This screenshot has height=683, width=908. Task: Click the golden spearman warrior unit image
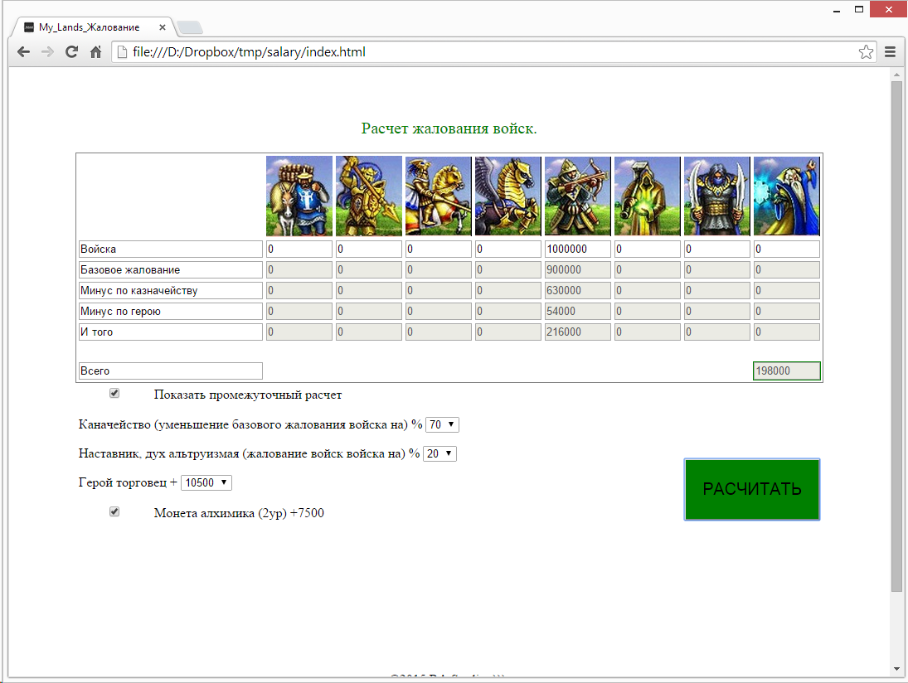tap(369, 196)
